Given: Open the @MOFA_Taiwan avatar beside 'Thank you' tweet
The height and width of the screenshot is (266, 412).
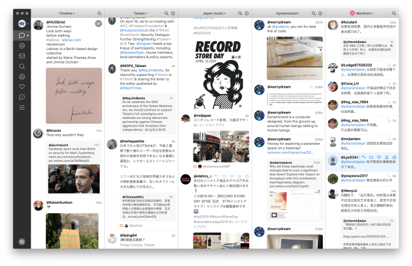Looking at the screenshot, I should (x=112, y=69).
